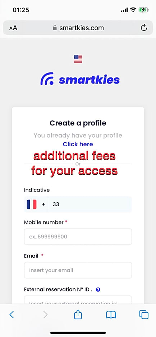
Task: Focus the Email input field
Action: (x=78, y=270)
